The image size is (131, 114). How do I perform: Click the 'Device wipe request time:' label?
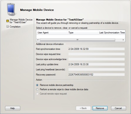pyautogui.click(x=48, y=54)
